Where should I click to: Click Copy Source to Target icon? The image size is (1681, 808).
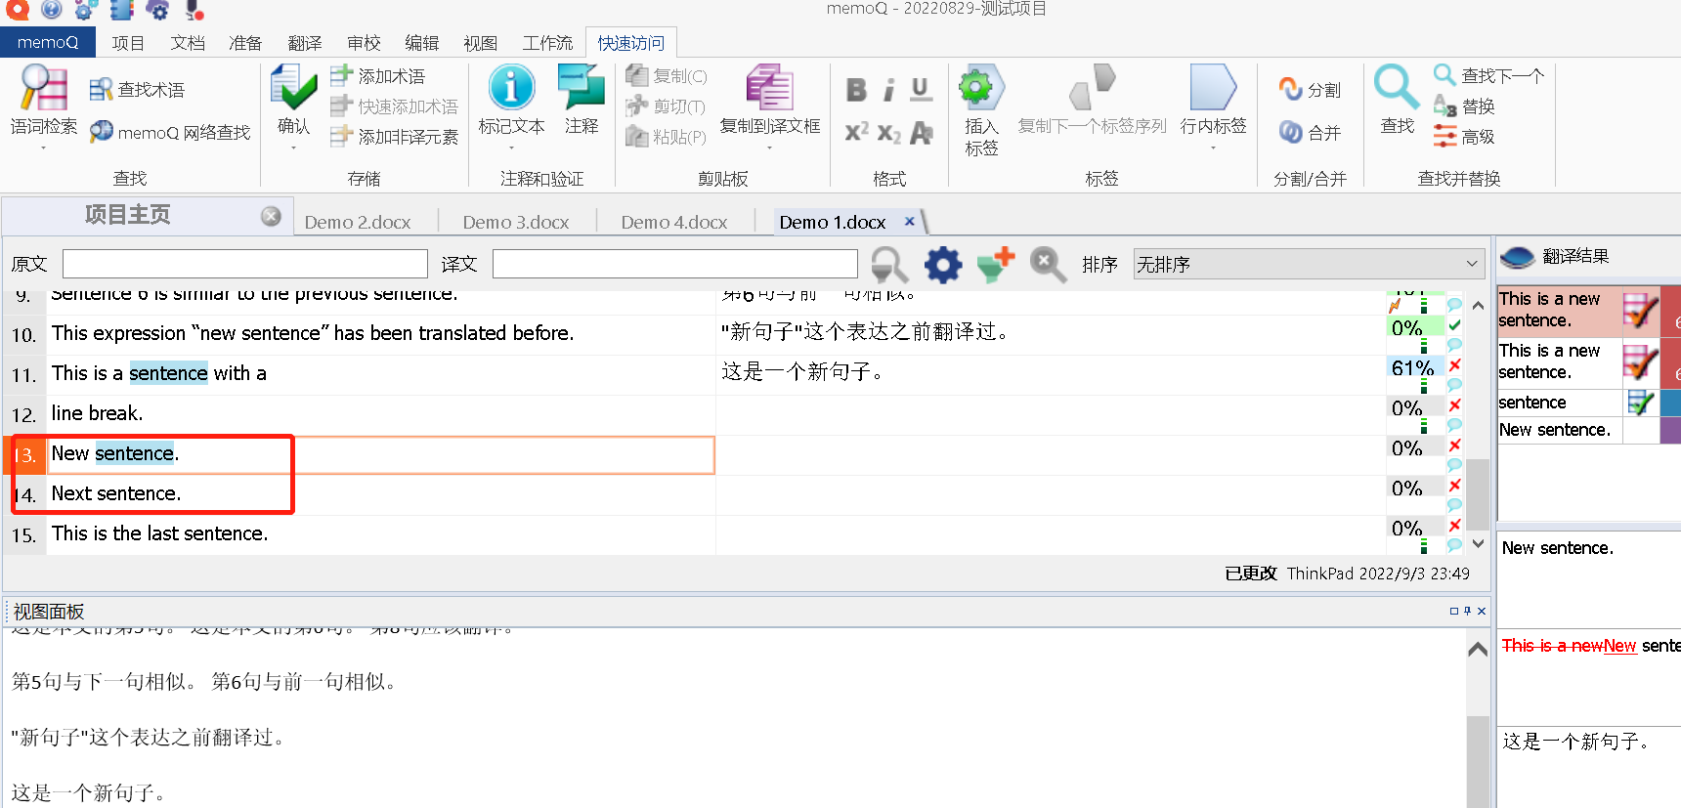[769, 88]
